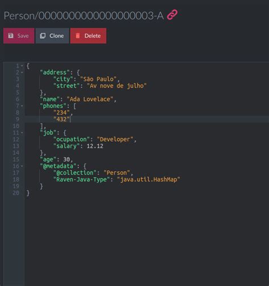Screen dimensions: 269x286
Task: Place cursor on phone value "234"
Action: (x=61, y=112)
